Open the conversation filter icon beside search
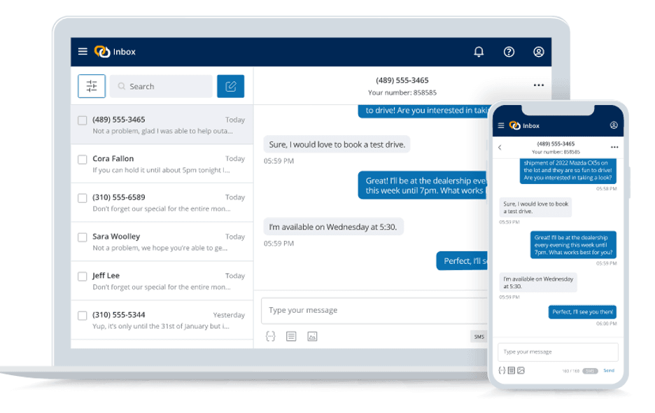 pos(92,86)
